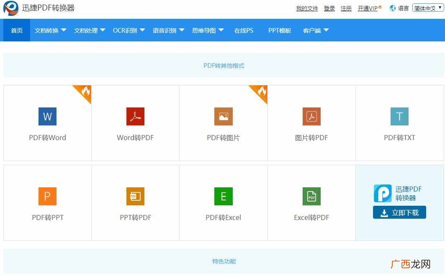Click the red Acrobat icon for Word转PDF
Screen dimensions: 445x276
pos(135,116)
